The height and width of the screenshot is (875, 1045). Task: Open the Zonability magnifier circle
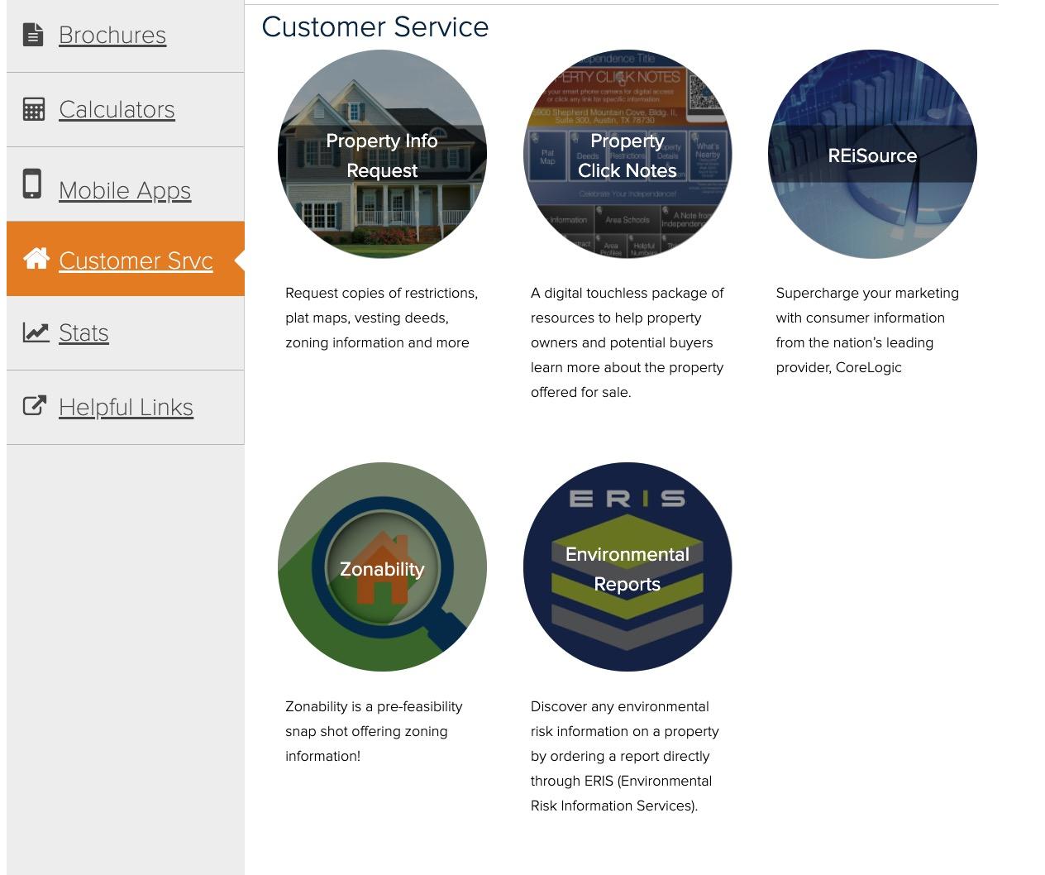point(382,567)
